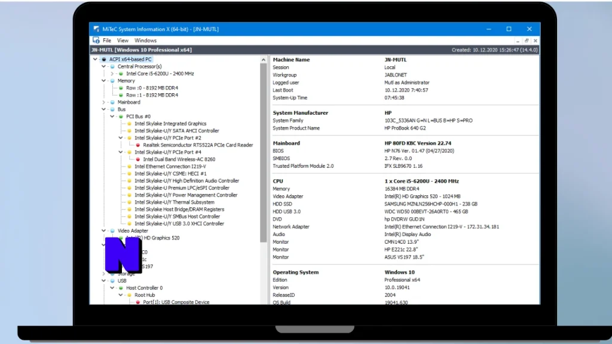This screenshot has height=344, width=612.
Task: Select Port[1]: USB Composite Device item
Action: [x=176, y=302]
